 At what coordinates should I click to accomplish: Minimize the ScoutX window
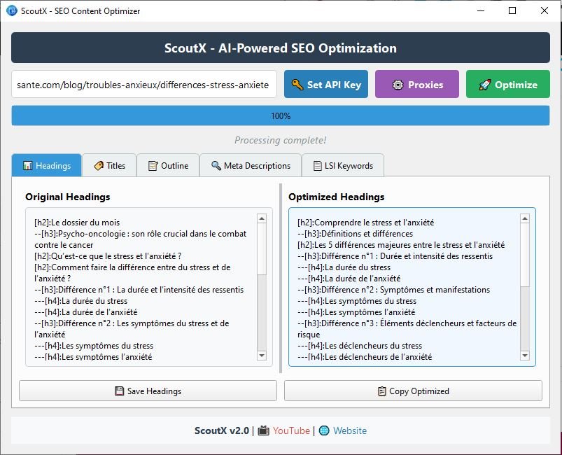[x=481, y=10]
